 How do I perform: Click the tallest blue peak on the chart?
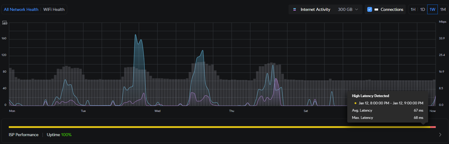135,35
